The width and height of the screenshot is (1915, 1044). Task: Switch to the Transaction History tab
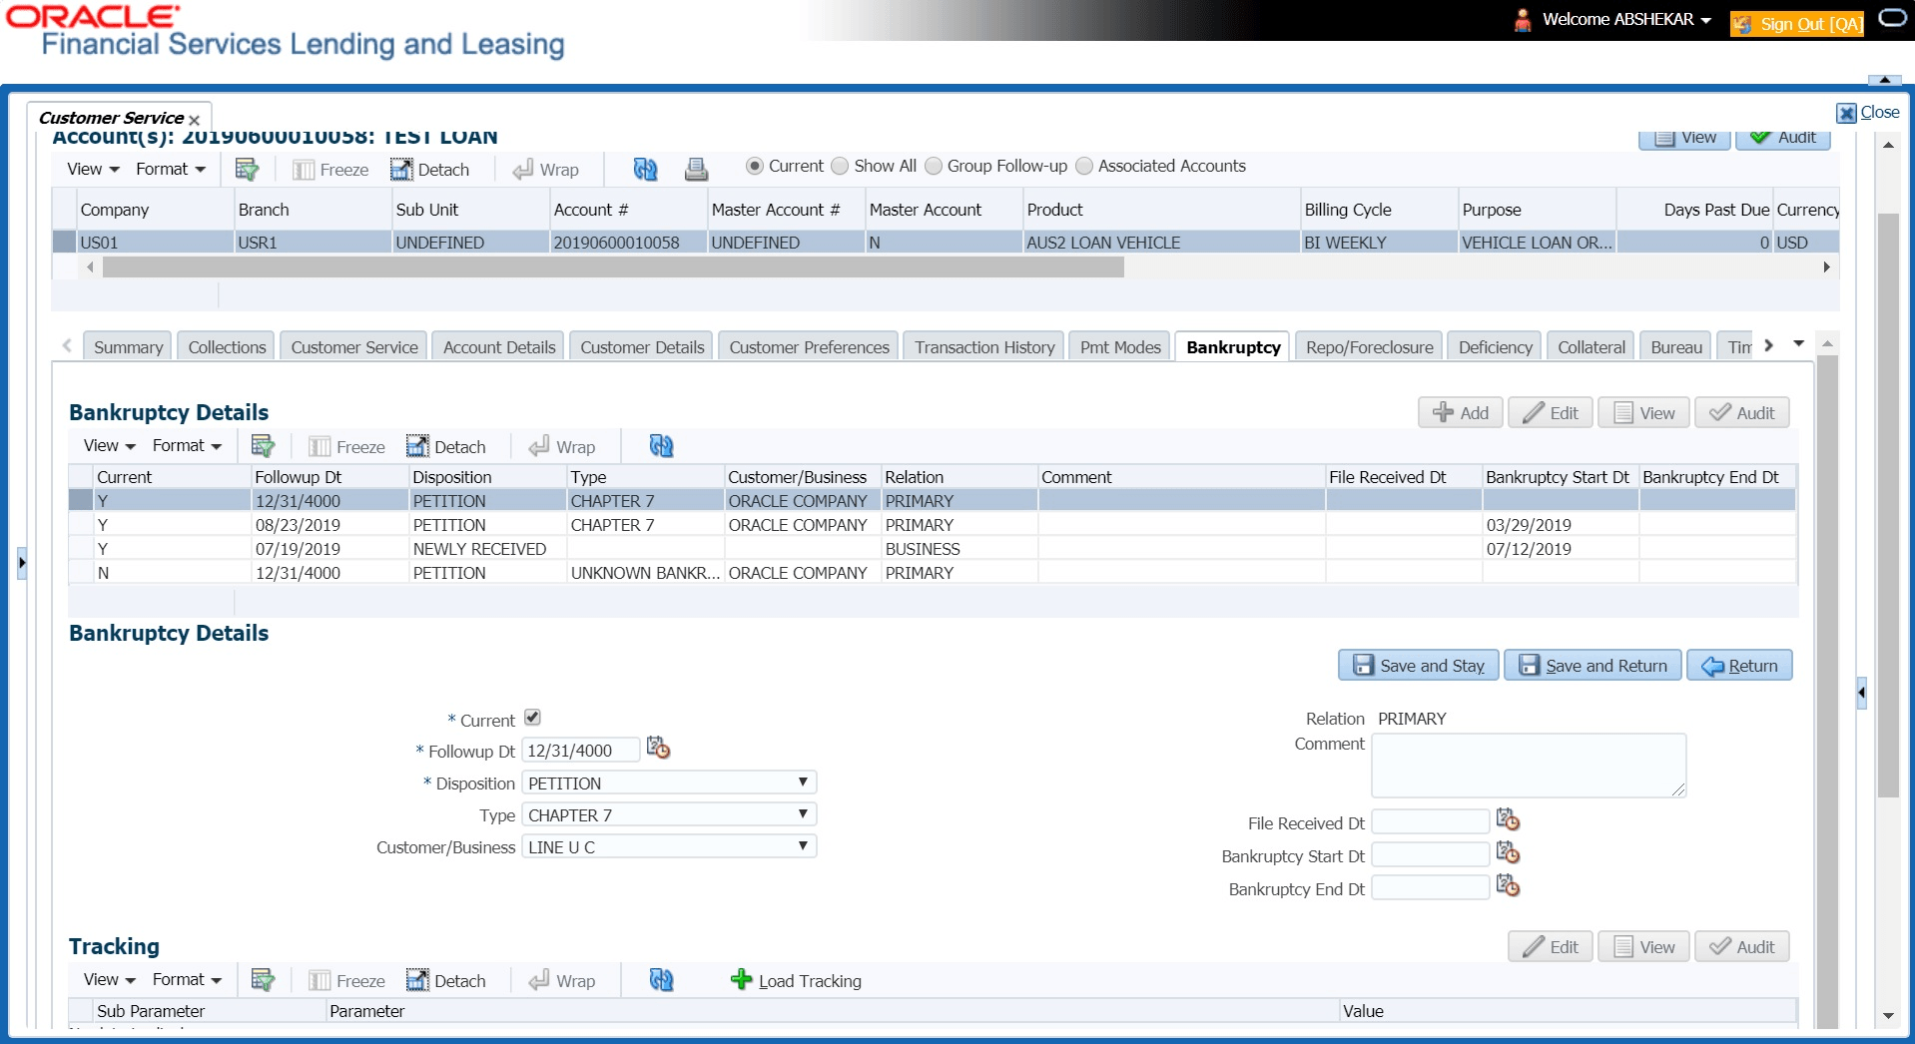[x=984, y=346]
